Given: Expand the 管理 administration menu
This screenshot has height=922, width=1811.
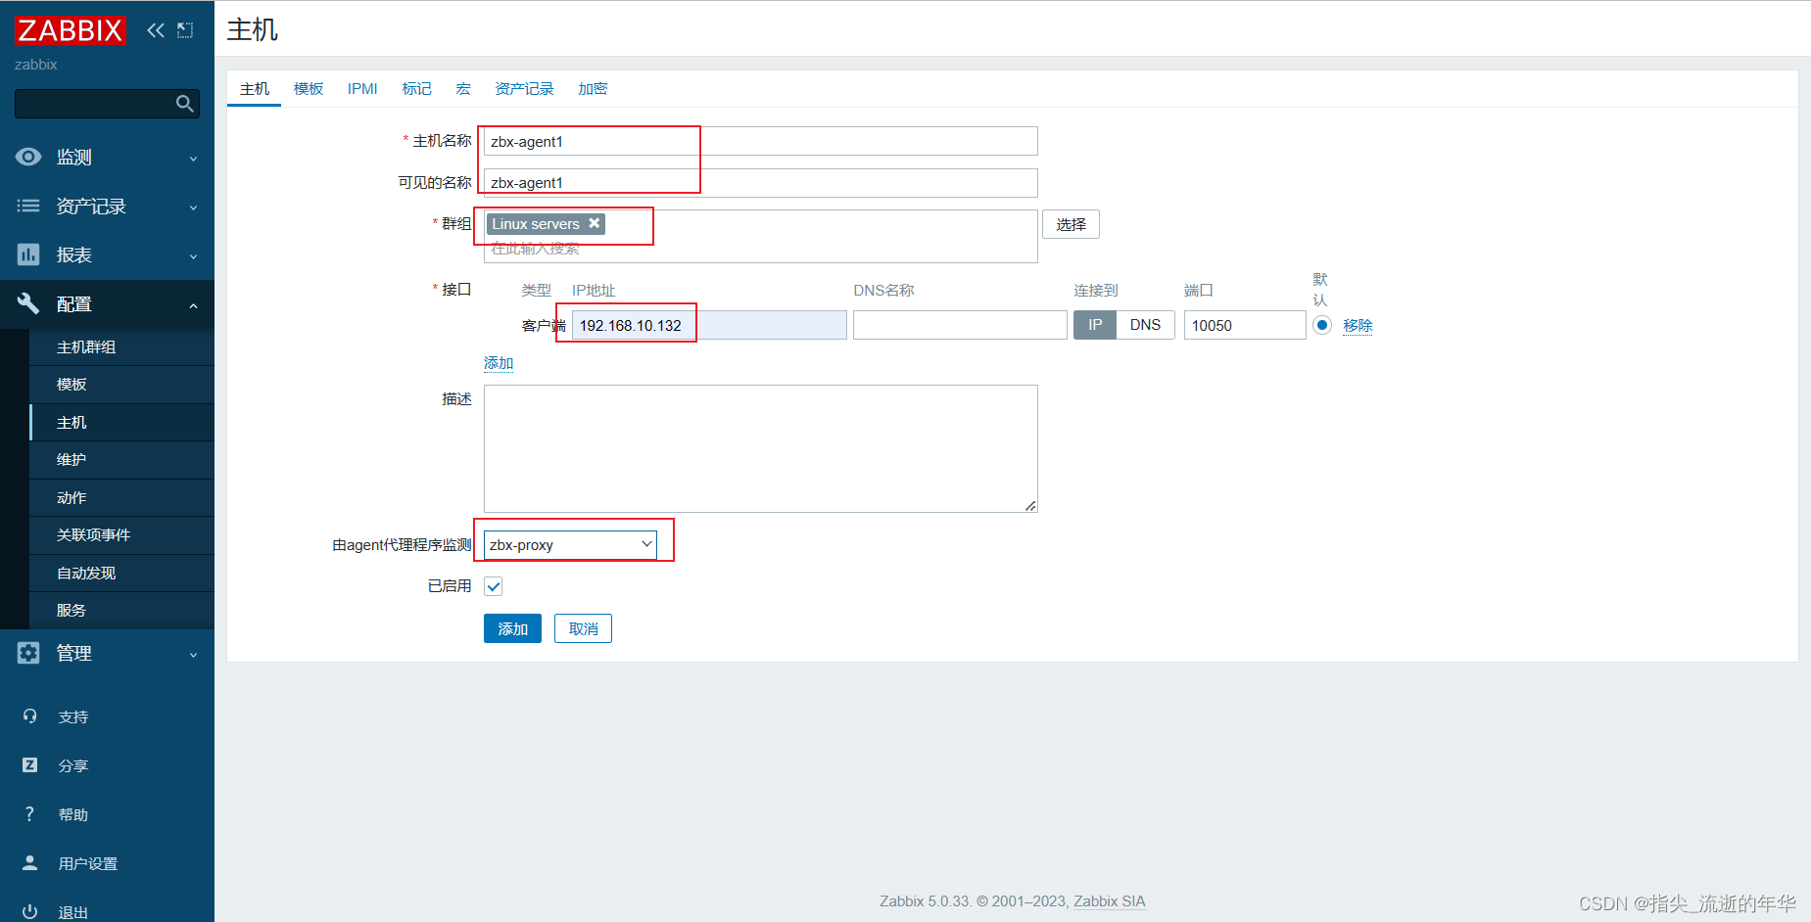Looking at the screenshot, I should tap(107, 653).
